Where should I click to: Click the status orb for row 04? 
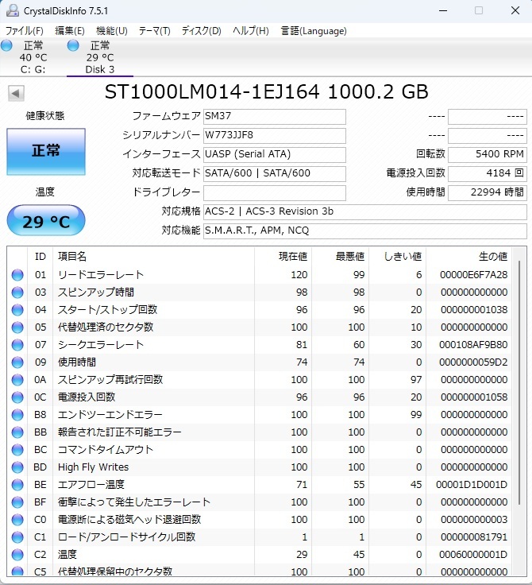click(17, 310)
